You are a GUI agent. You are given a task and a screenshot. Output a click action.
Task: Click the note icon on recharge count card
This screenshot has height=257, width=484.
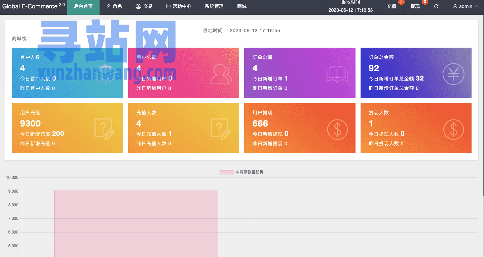pyautogui.click(x=221, y=129)
